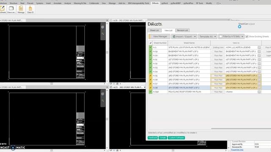The image size is (271, 152).
Task: Switch to the Revision List tab
Action: click(x=183, y=30)
